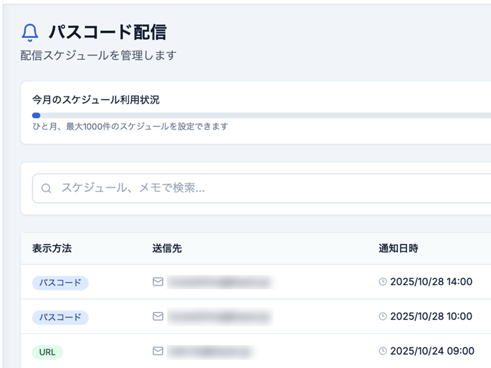Click the clock icon beside 2025/10/28 10:00

coord(383,316)
